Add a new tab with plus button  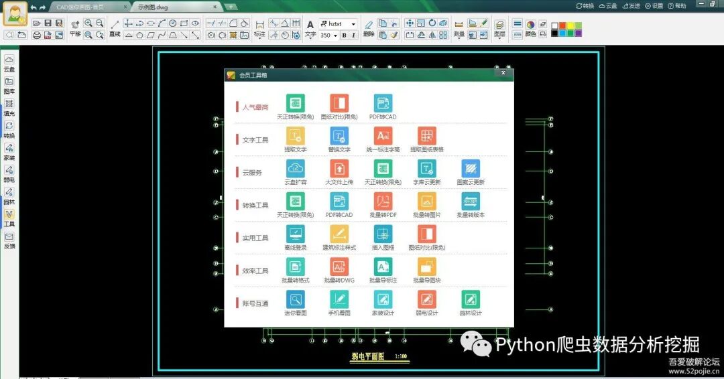tap(231, 7)
